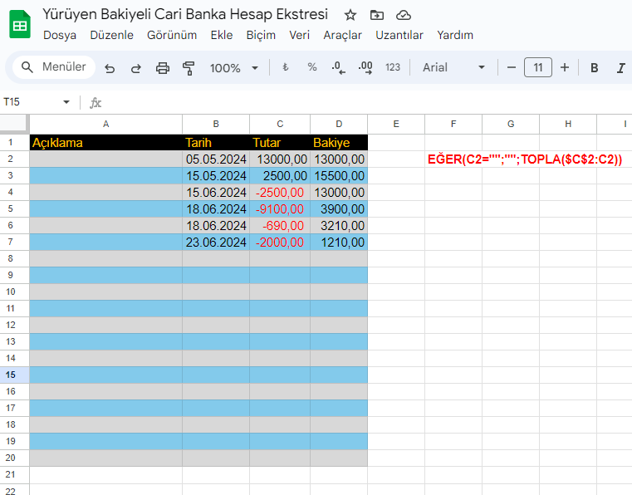Click the Menüler search button
This screenshot has width=632, height=495.
tap(54, 67)
